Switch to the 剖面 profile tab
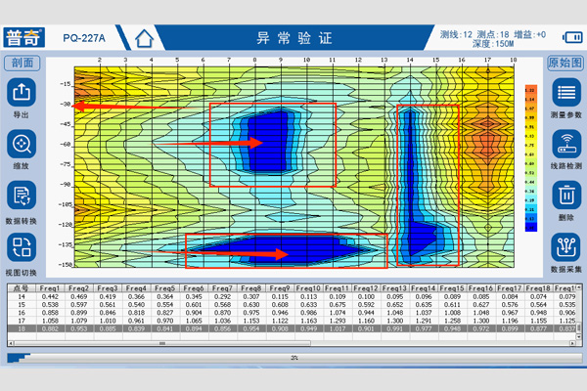 pos(23,63)
